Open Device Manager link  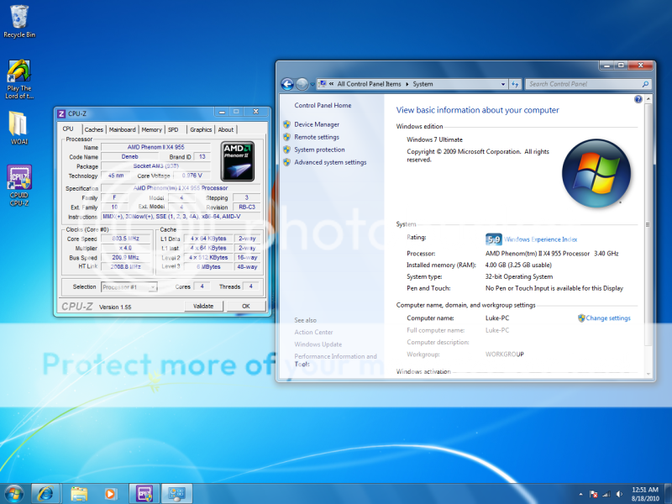pos(317,124)
